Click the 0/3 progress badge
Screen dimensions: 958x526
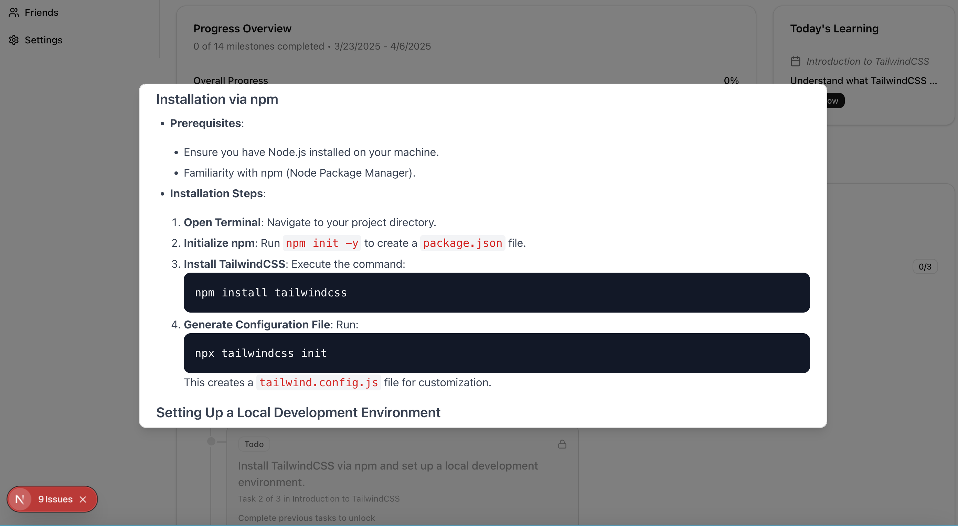(x=925, y=266)
